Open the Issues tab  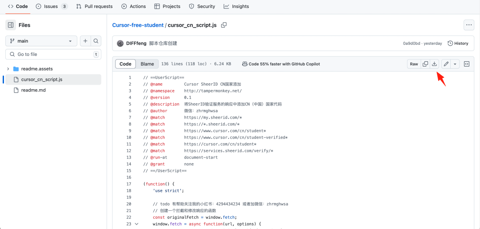click(x=52, y=6)
